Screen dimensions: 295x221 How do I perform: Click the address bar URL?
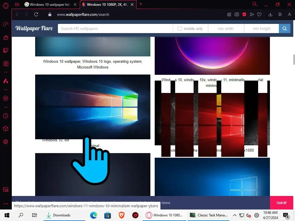[83, 14]
